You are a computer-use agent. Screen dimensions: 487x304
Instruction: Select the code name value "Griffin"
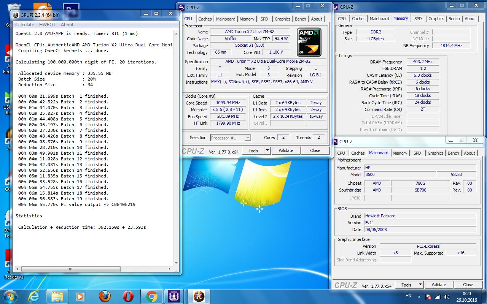click(x=230, y=39)
